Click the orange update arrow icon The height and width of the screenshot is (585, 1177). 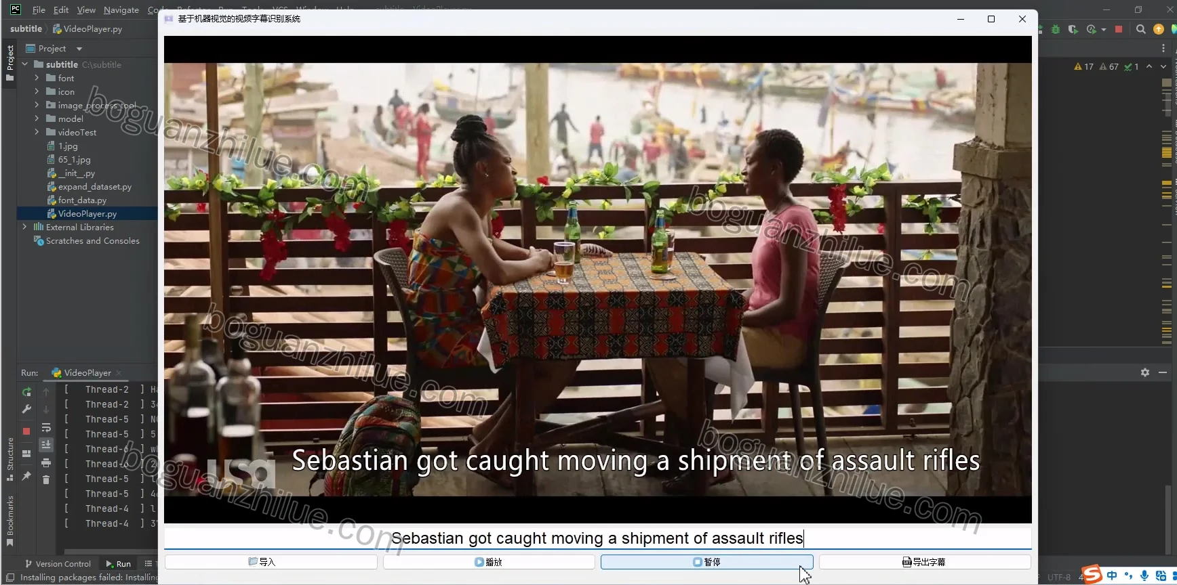tap(1159, 29)
